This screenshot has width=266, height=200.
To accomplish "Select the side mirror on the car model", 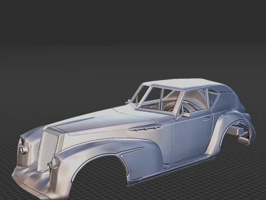I will (x=182, y=116).
